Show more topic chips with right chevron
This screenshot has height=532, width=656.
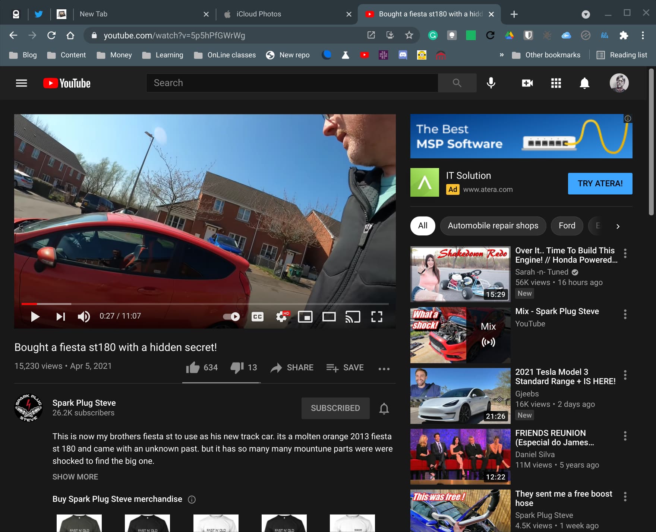(618, 226)
